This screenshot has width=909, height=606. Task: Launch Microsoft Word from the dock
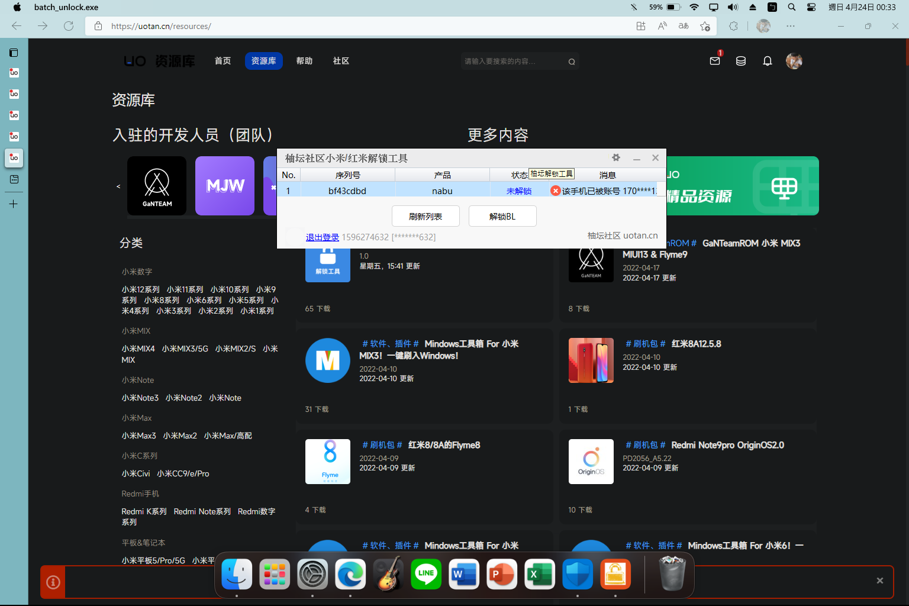tap(464, 574)
